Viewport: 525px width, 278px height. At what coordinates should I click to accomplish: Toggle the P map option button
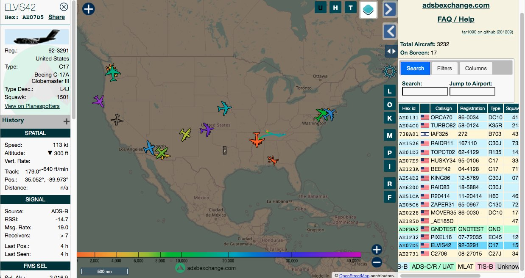(x=390, y=152)
